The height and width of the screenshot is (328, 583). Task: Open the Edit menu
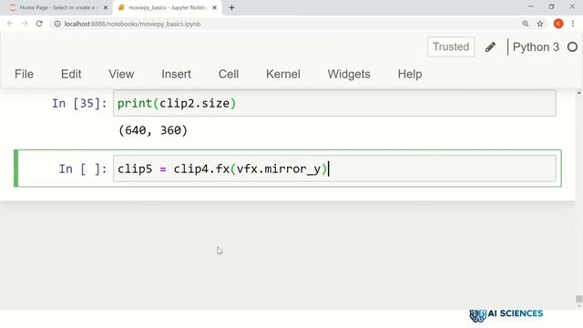coord(71,74)
